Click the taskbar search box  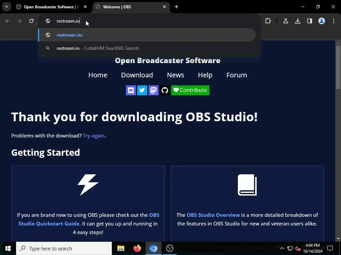[64, 248]
